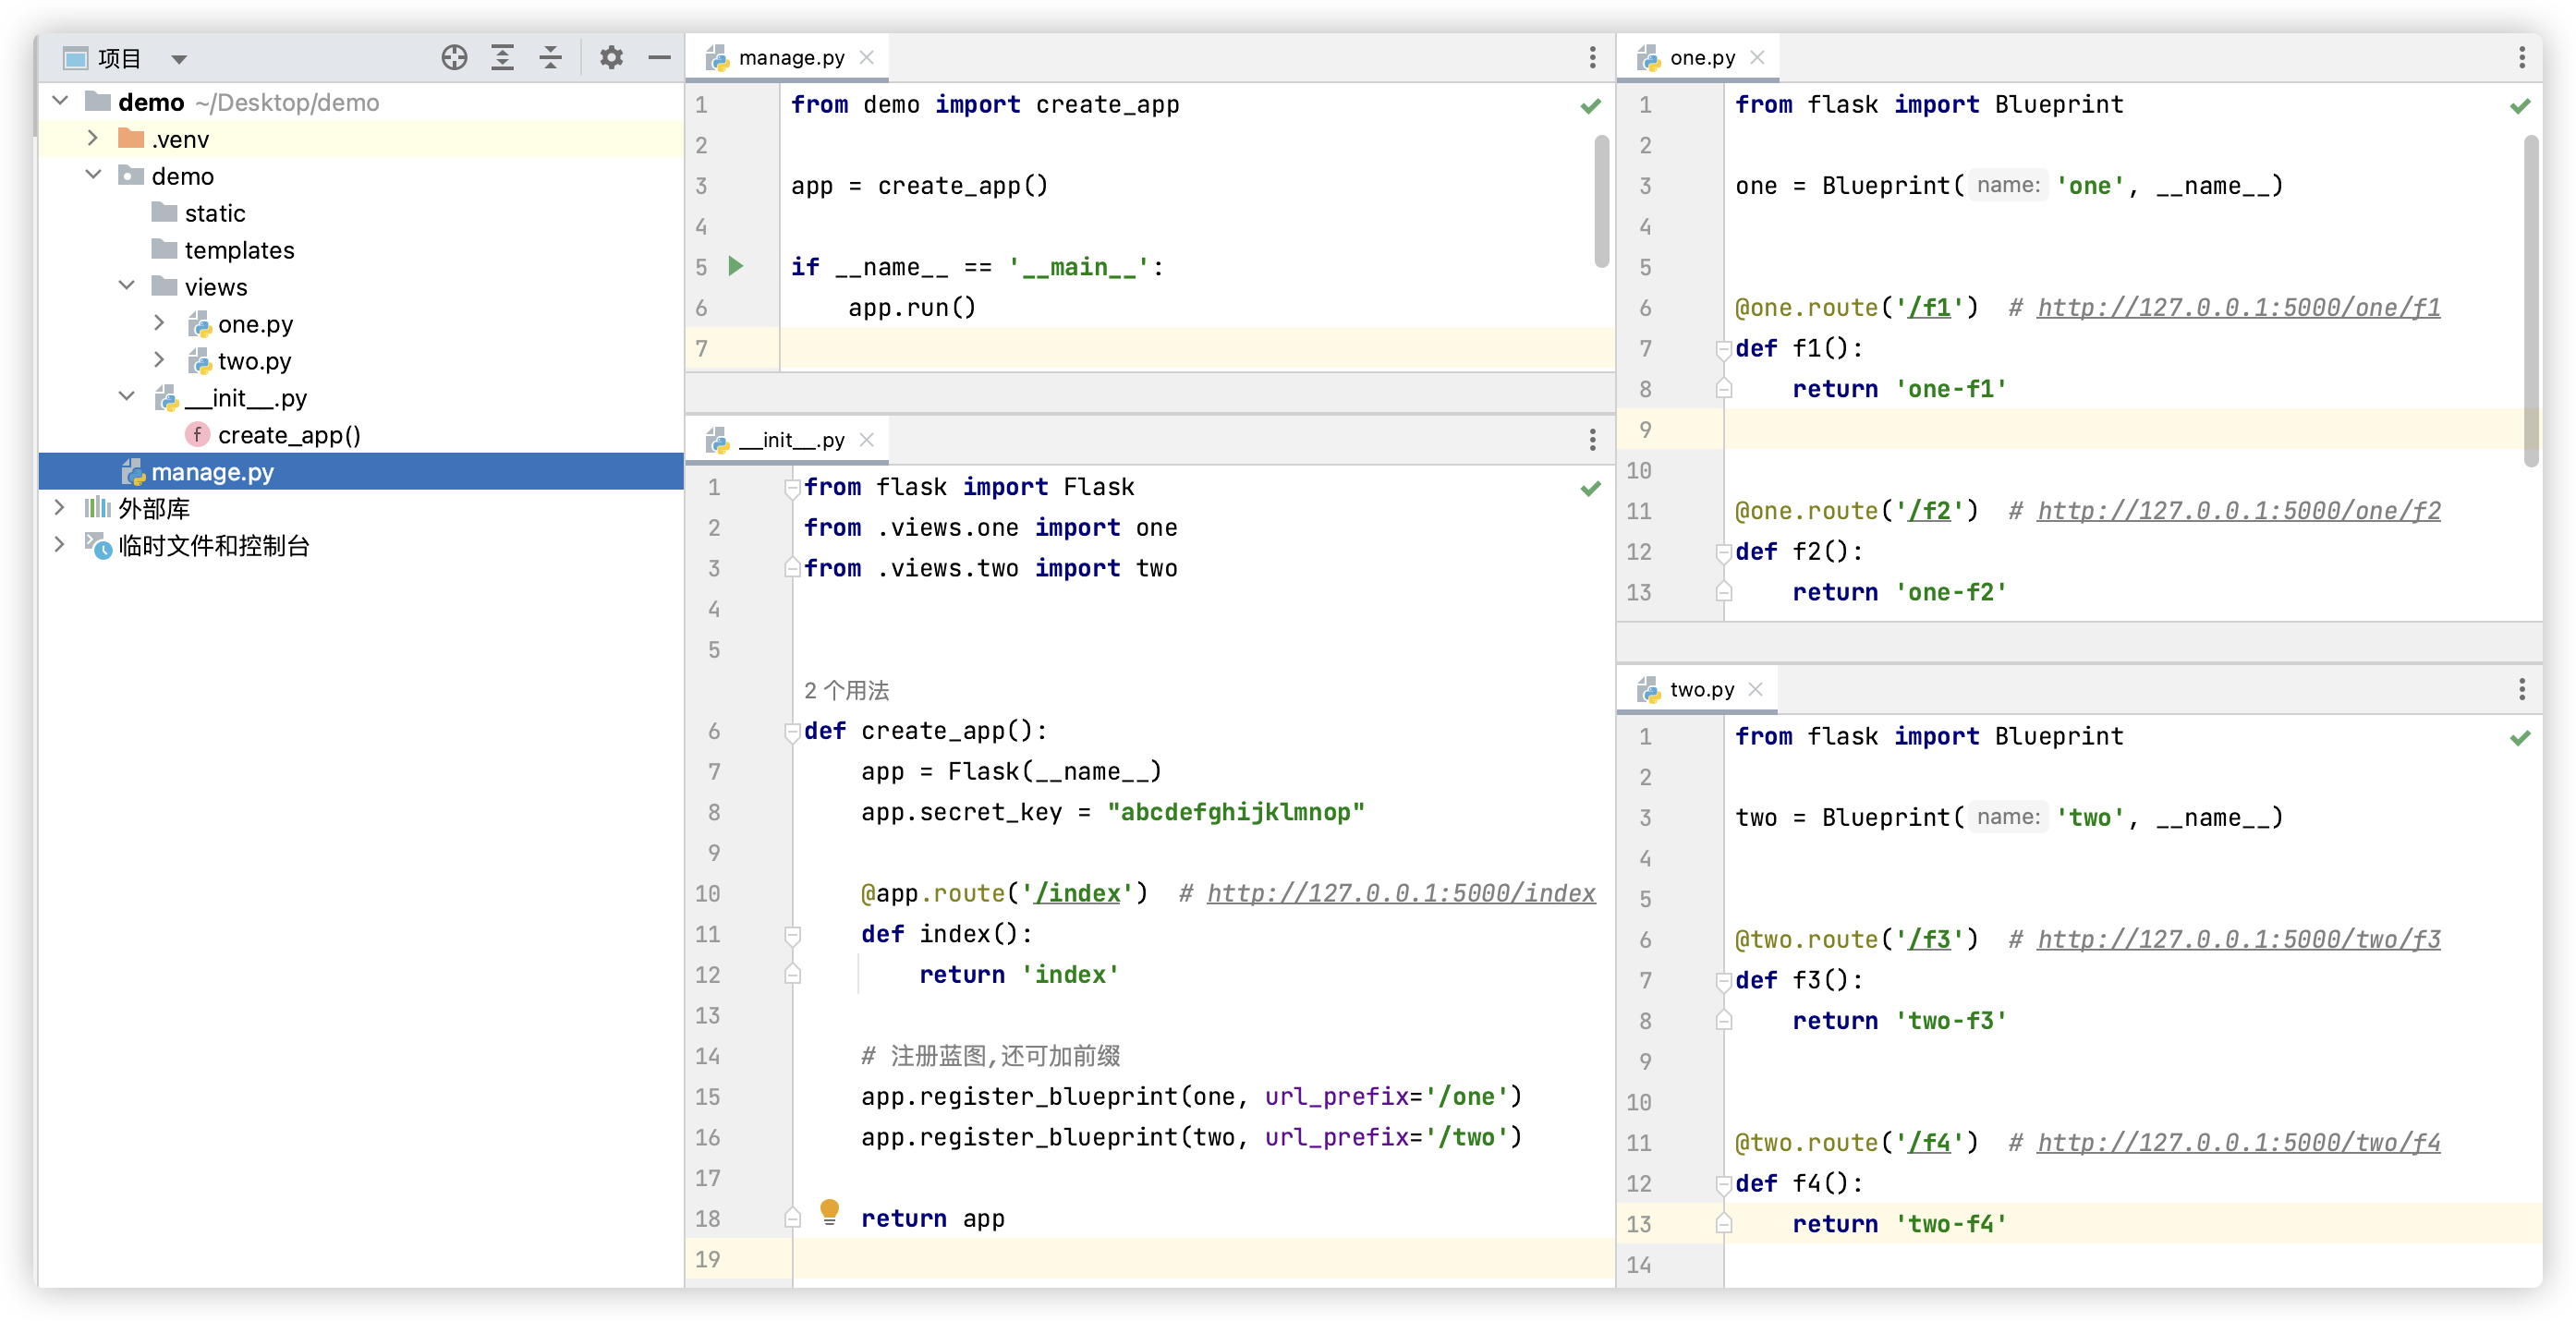Click the manage.py editor vertical scrollbar
This screenshot has width=2576, height=1321.
pos(1601,200)
